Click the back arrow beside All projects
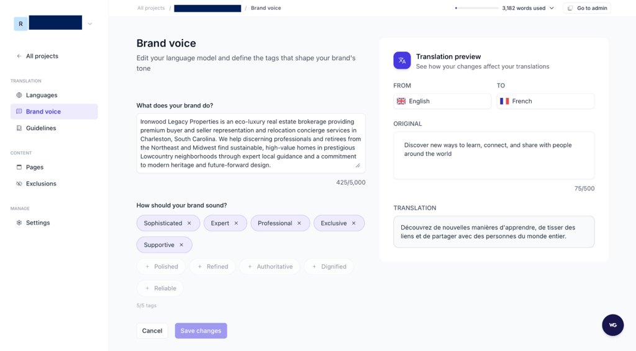The width and height of the screenshot is (636, 351). 19,56
